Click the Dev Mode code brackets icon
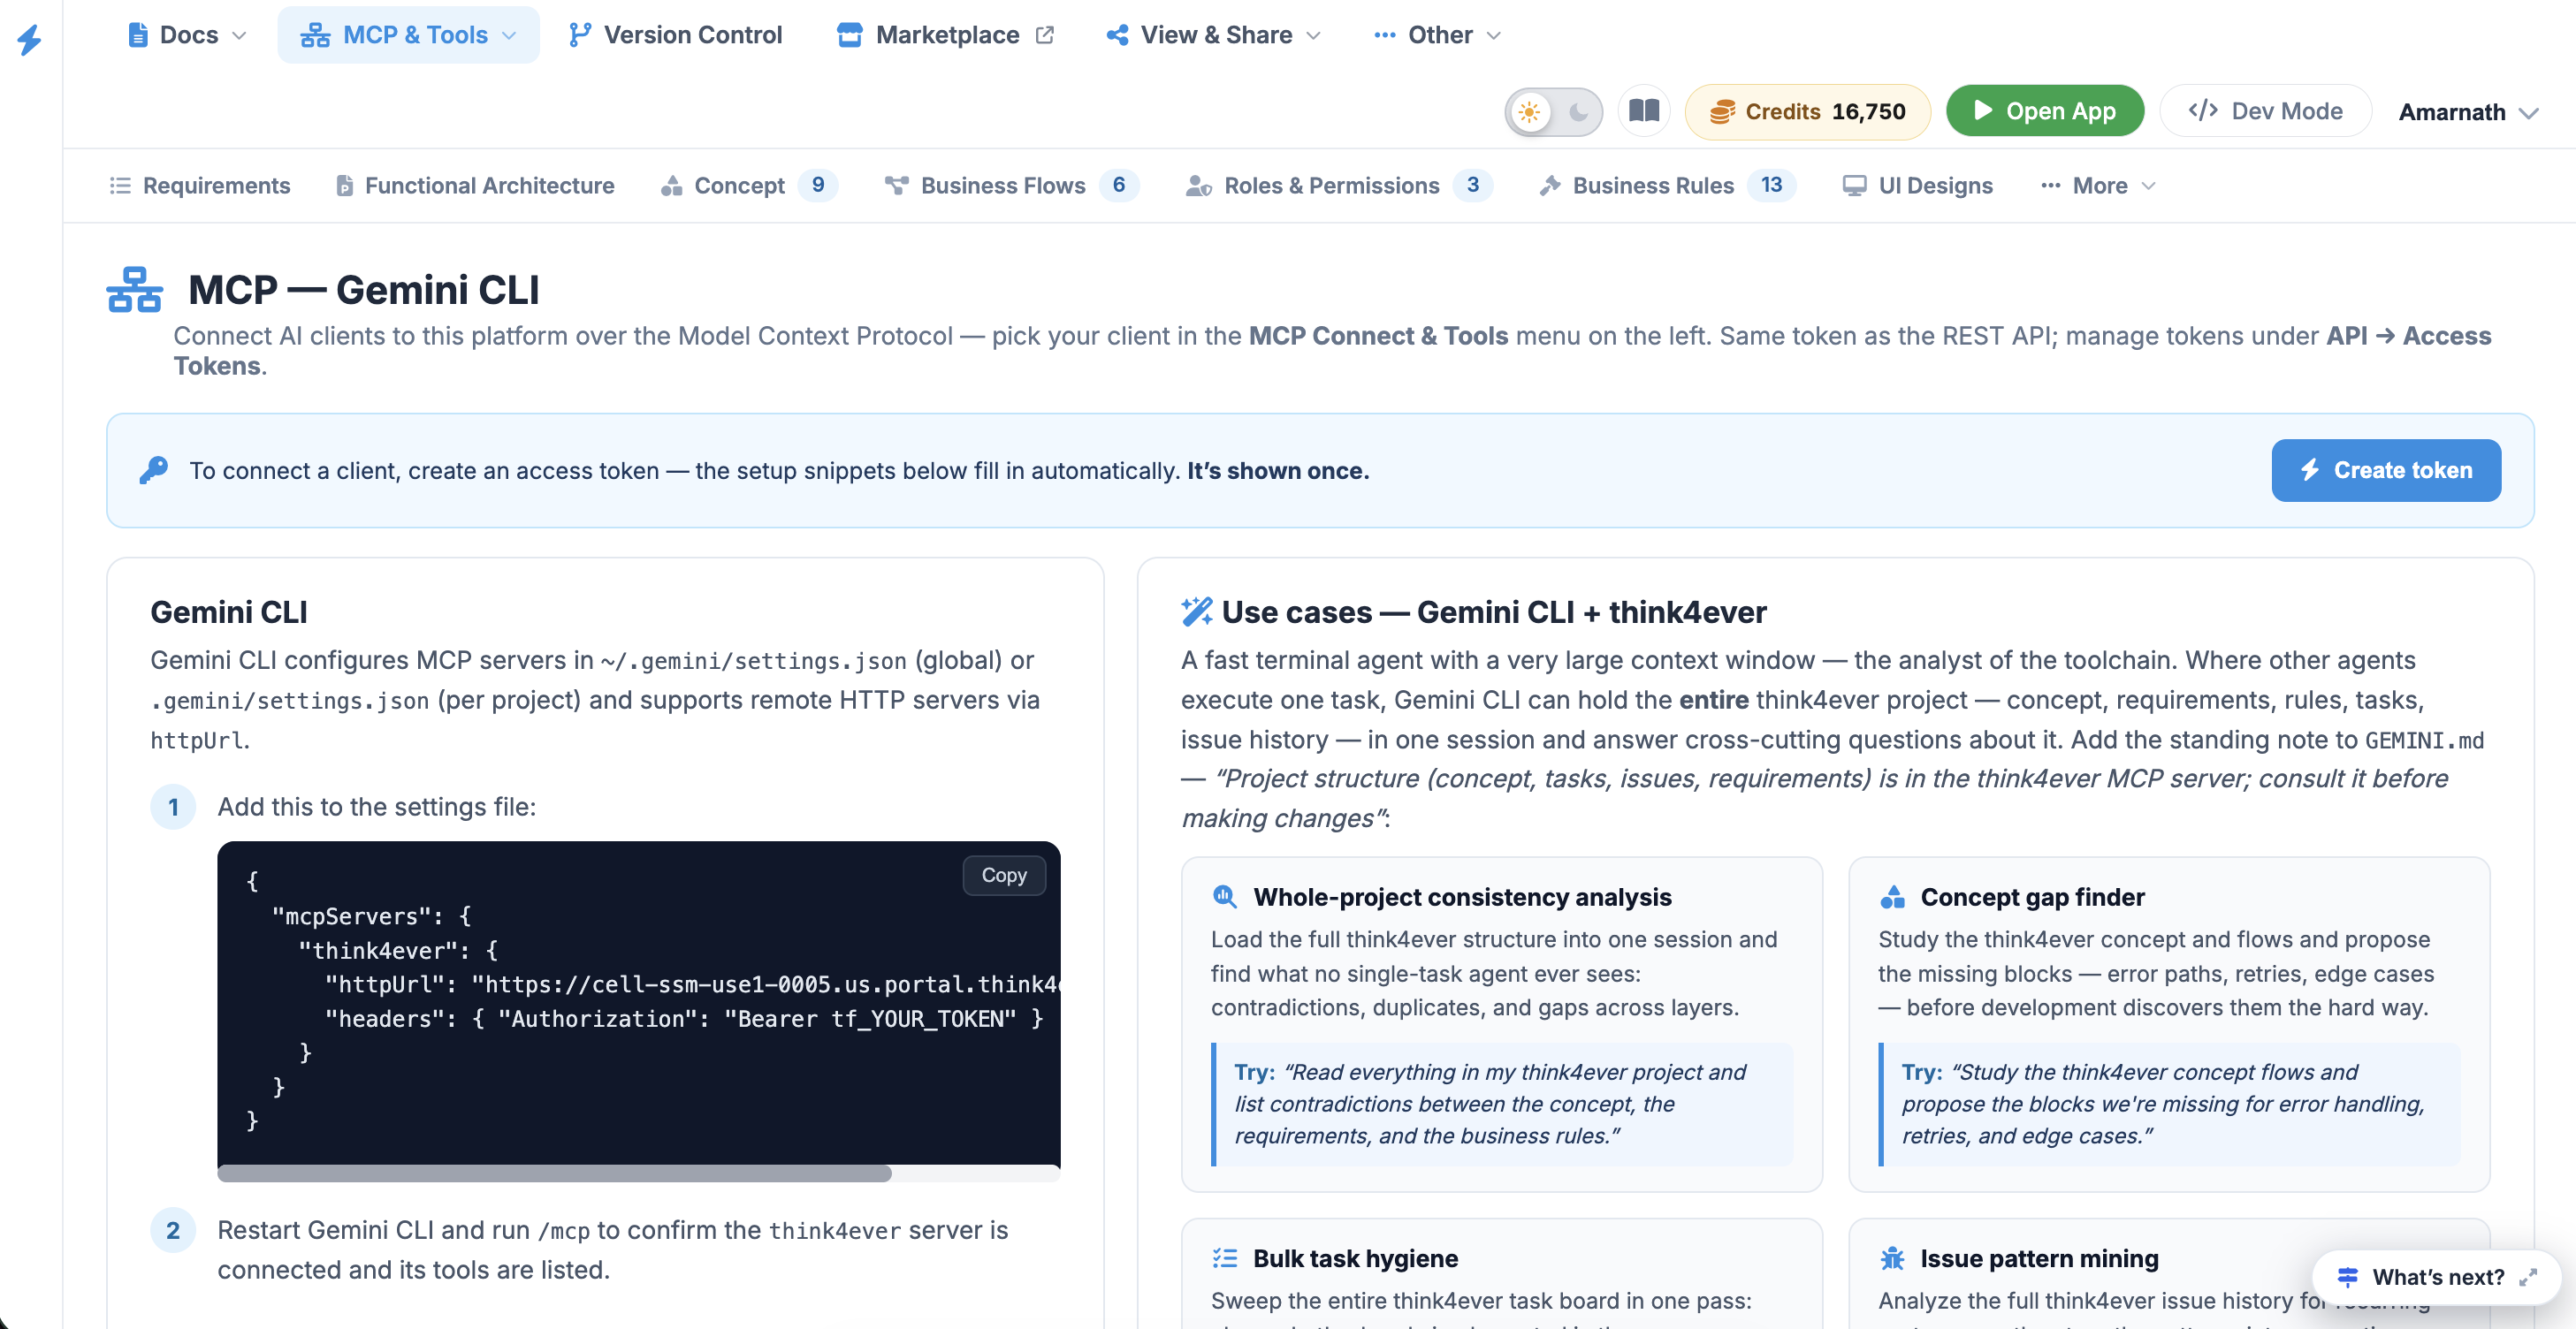2576x1329 pixels. (x=2203, y=111)
